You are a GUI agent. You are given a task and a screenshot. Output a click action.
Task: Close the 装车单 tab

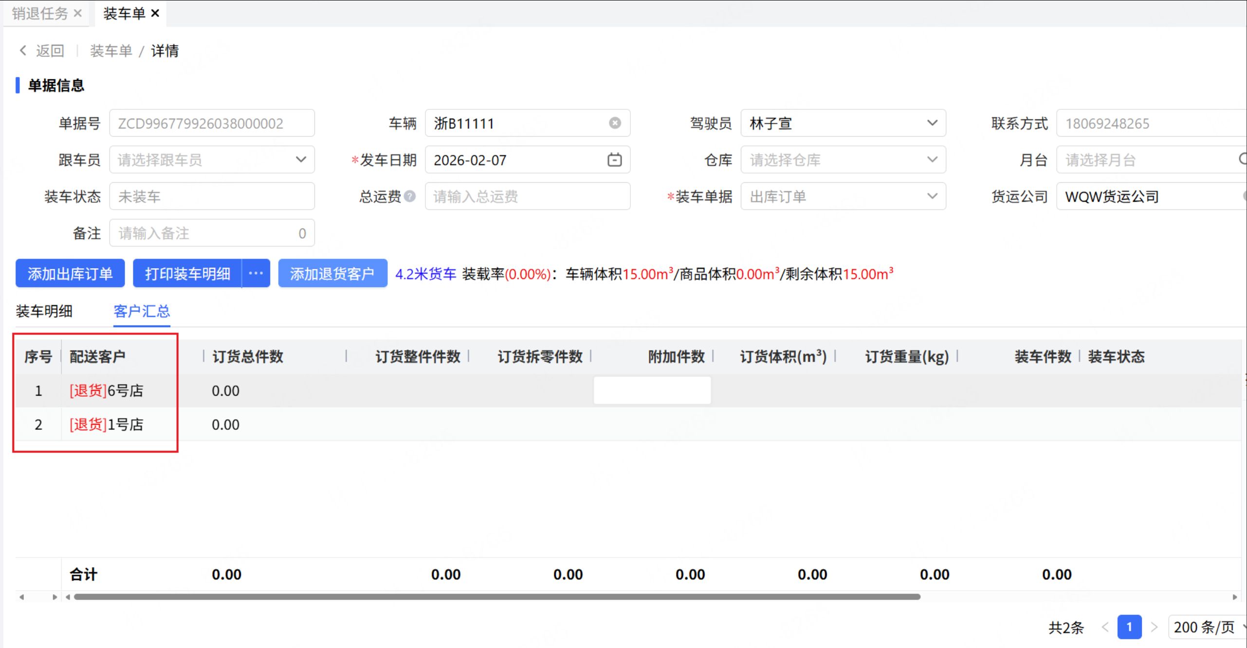(x=155, y=13)
